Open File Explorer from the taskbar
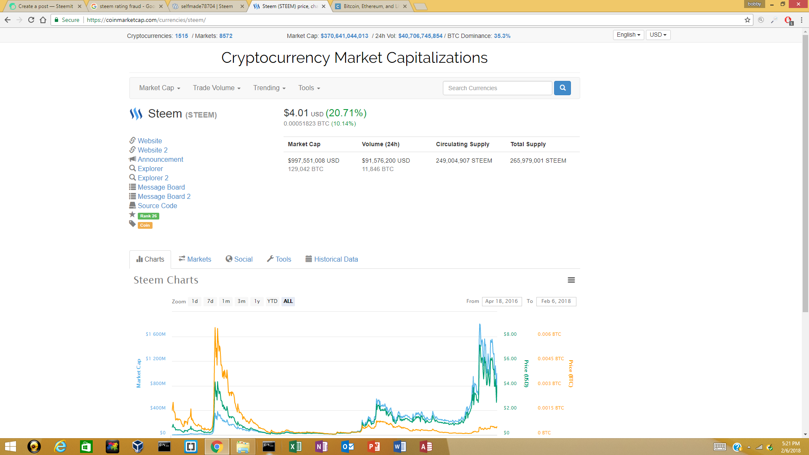809x455 pixels. click(243, 447)
